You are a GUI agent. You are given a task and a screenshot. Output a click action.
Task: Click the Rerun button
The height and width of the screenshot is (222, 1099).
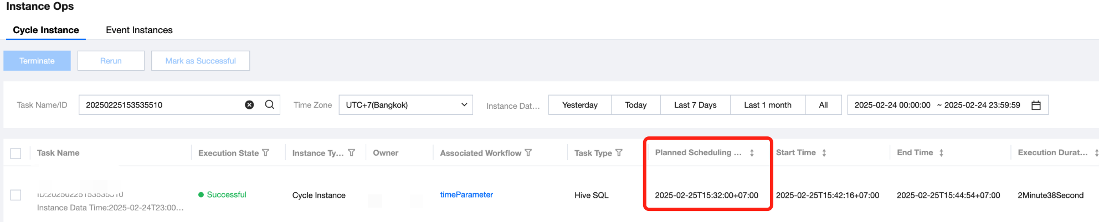(111, 61)
